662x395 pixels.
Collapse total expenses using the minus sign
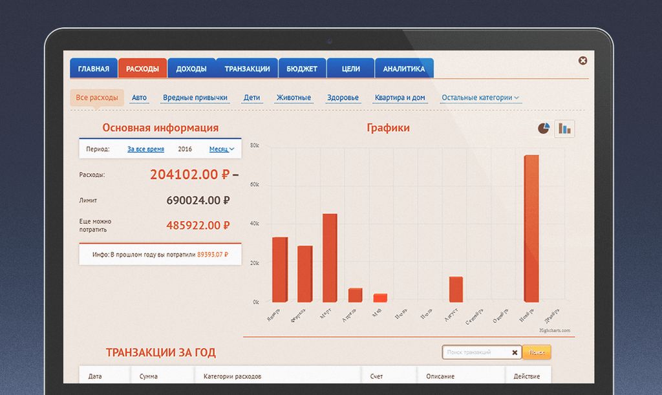235,175
